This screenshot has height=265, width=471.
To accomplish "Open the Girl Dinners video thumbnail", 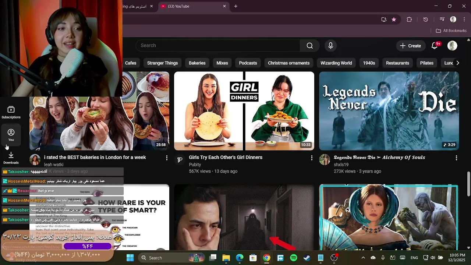I will 244,111.
